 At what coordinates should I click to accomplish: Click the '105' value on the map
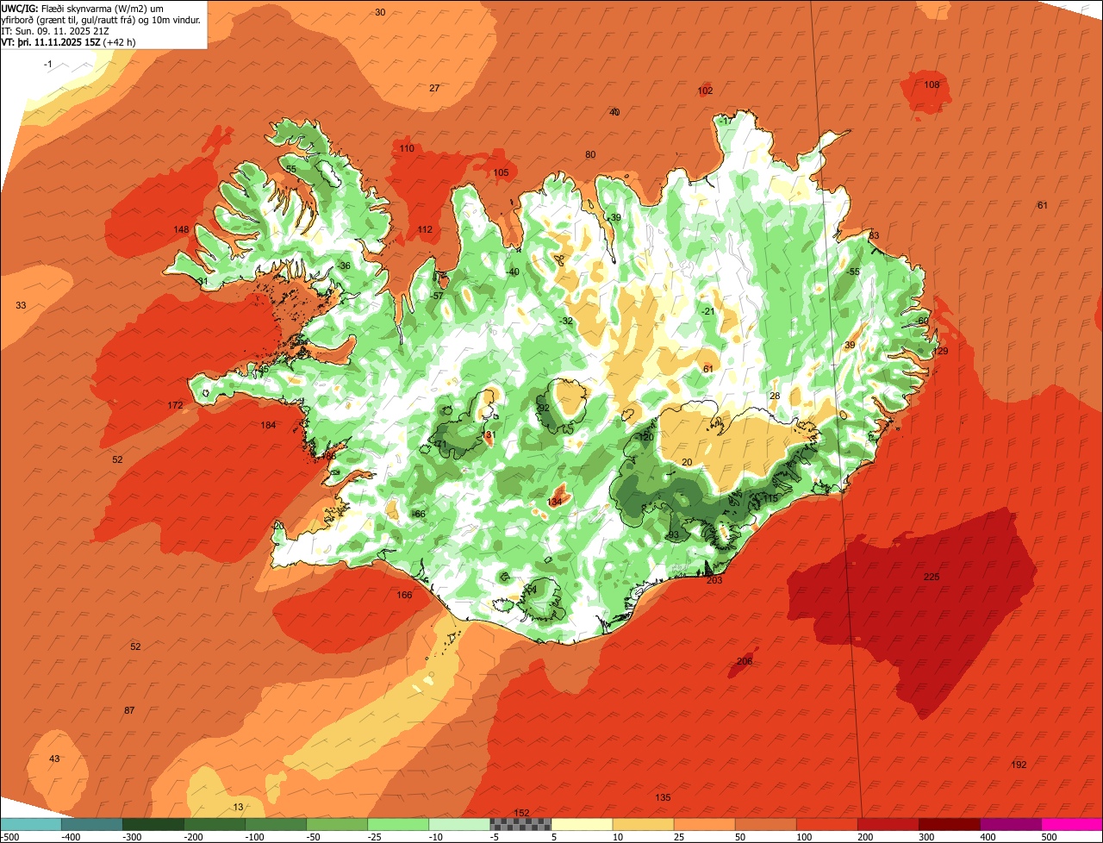(x=501, y=172)
